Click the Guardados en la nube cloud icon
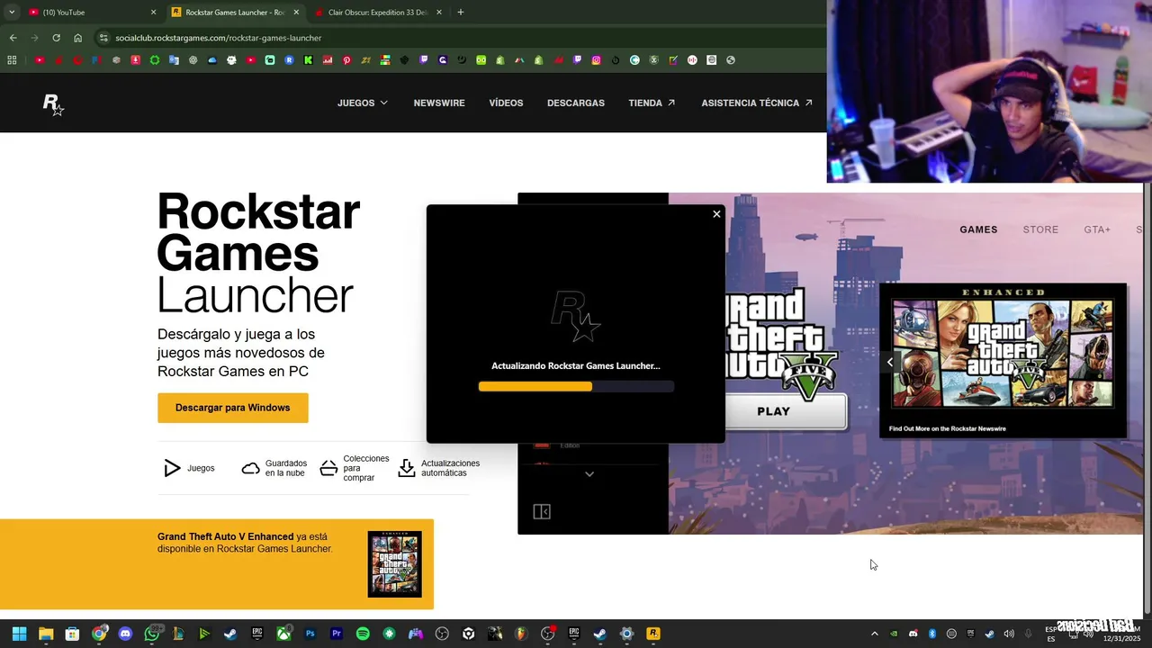Viewport: 1152px width, 648px height. click(x=251, y=468)
